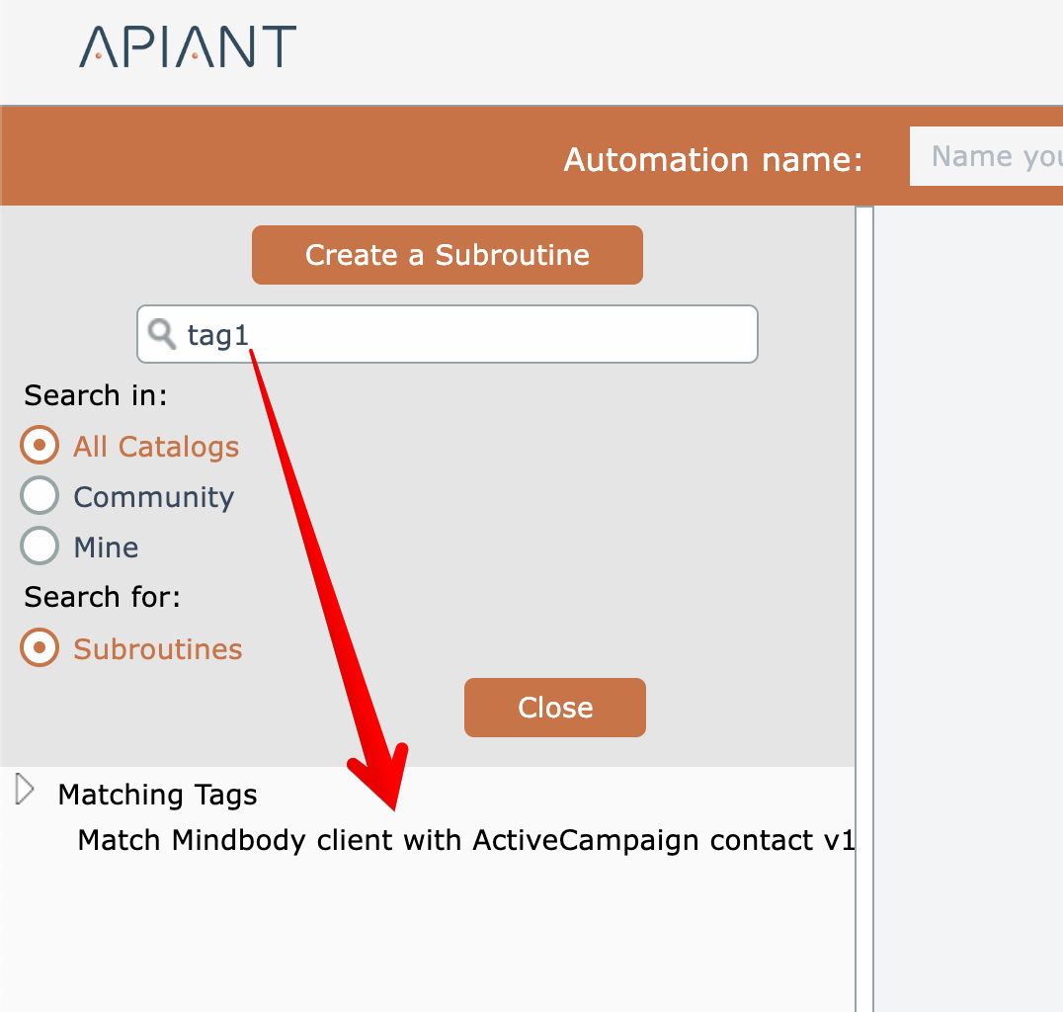Select the All Catalogs radio button
The image size is (1063, 1012).
pyautogui.click(x=40, y=446)
